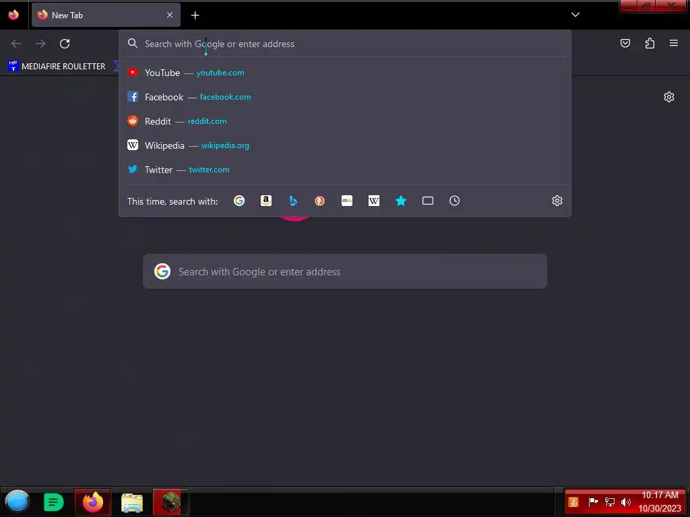Image resolution: width=690 pixels, height=517 pixels.
Task: Reload the page with the refresh icon
Action: 65,44
